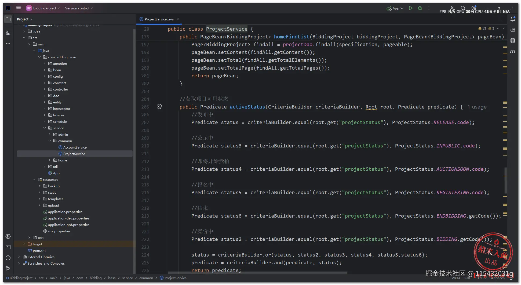The height and width of the screenshot is (285, 521).
Task: Go to next highlighted error
Action: pyautogui.click(x=504, y=28)
